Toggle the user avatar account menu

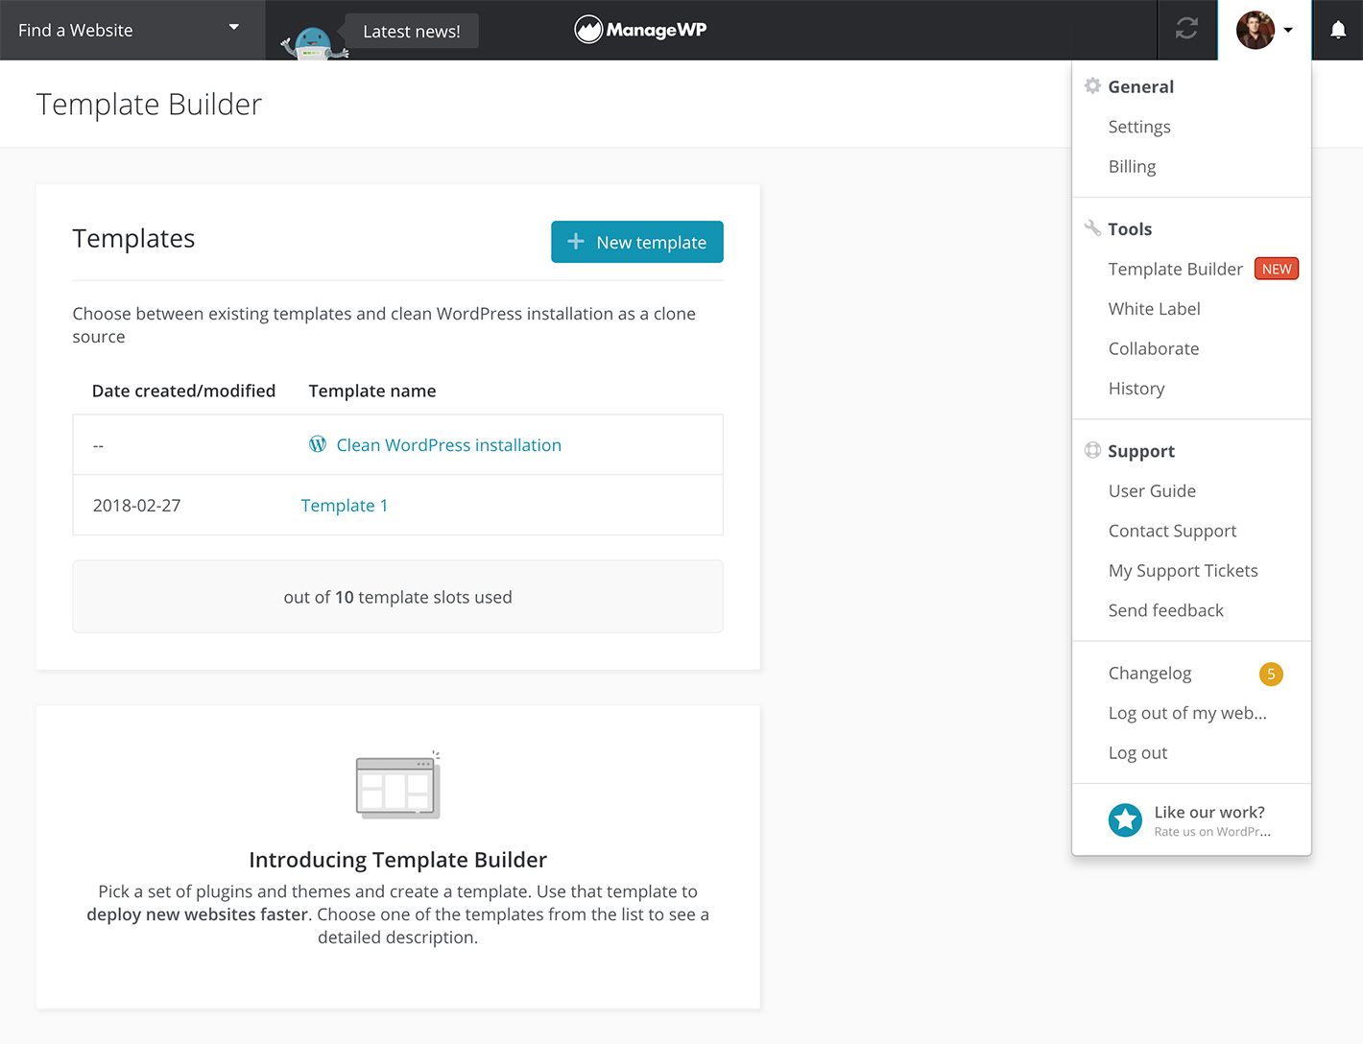coord(1263,30)
